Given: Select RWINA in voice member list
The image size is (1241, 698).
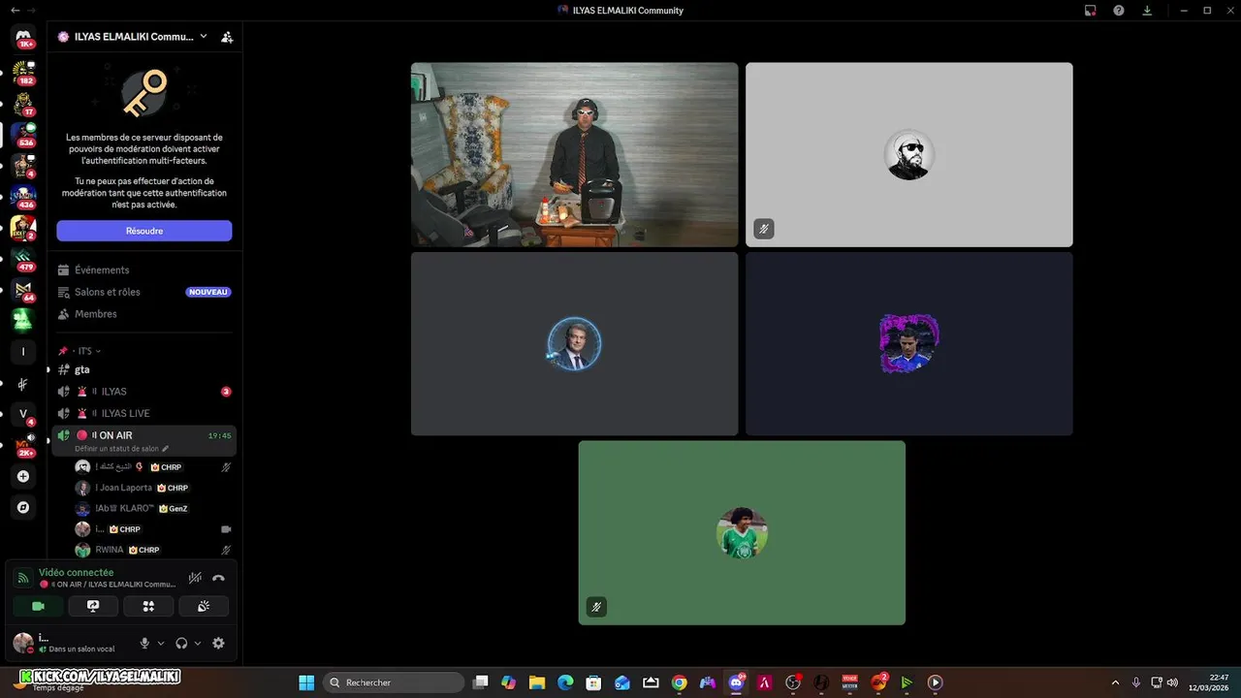Looking at the screenshot, I should (155, 550).
